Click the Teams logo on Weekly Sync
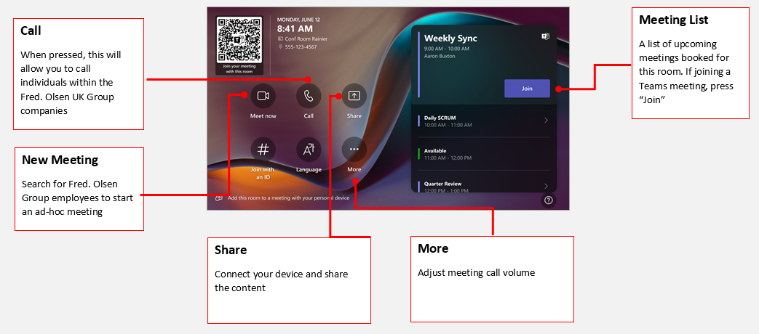The height and width of the screenshot is (334, 759). 544,37
